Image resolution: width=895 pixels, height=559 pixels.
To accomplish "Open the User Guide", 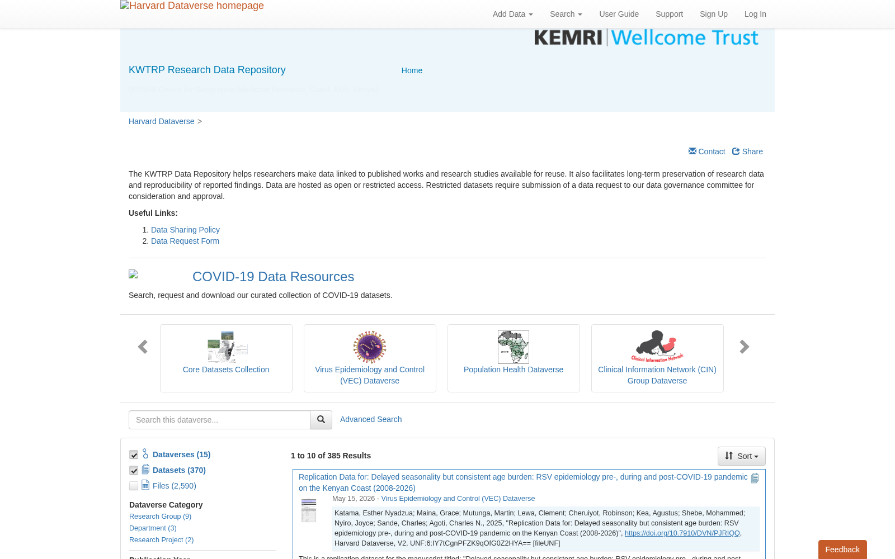I will [619, 14].
